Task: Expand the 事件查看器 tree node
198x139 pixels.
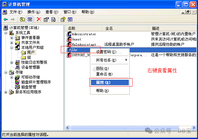Action: pyautogui.click(x=11, y=38)
